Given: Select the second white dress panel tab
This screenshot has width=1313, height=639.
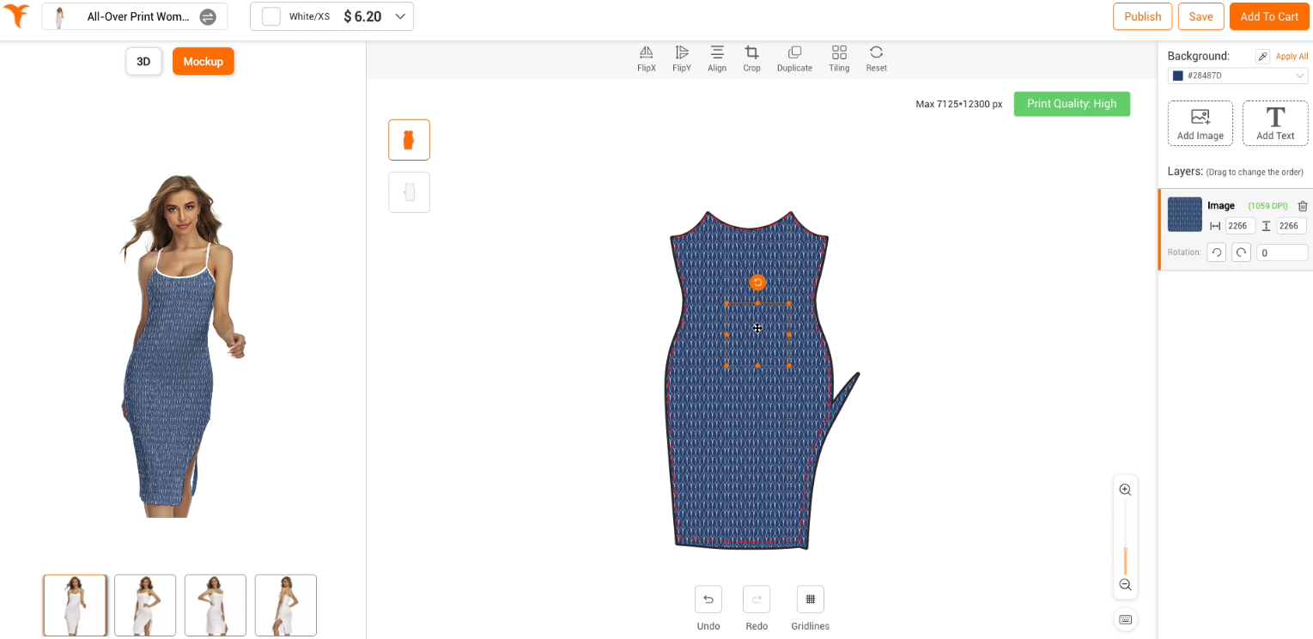Looking at the screenshot, I should pos(409,192).
